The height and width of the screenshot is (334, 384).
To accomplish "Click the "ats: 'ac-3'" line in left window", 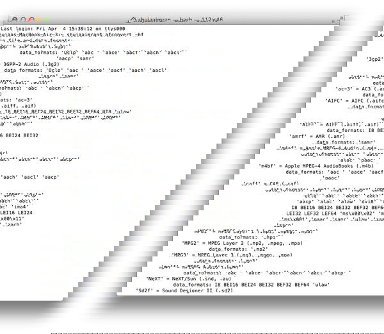I will click(x=16, y=100).
